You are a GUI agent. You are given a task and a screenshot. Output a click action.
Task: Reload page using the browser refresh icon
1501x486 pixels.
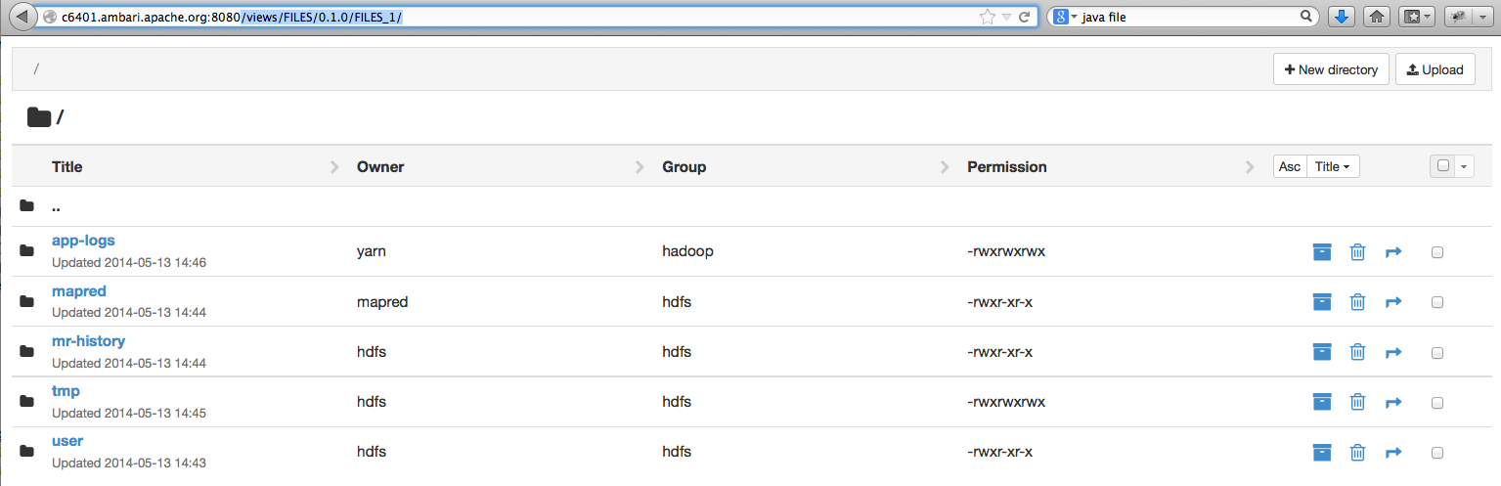point(1024,17)
